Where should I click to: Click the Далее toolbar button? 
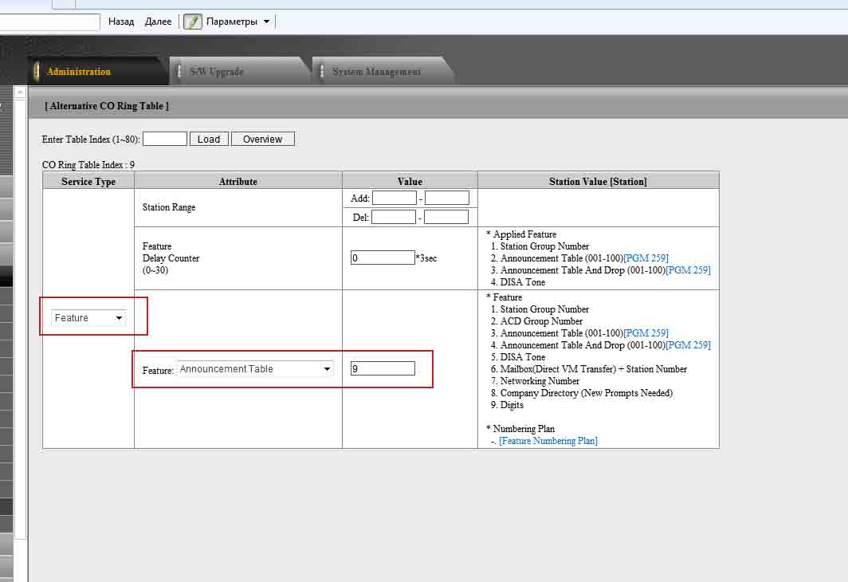tap(158, 22)
